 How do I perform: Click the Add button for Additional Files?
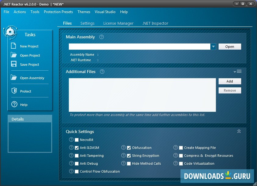pos(230,81)
